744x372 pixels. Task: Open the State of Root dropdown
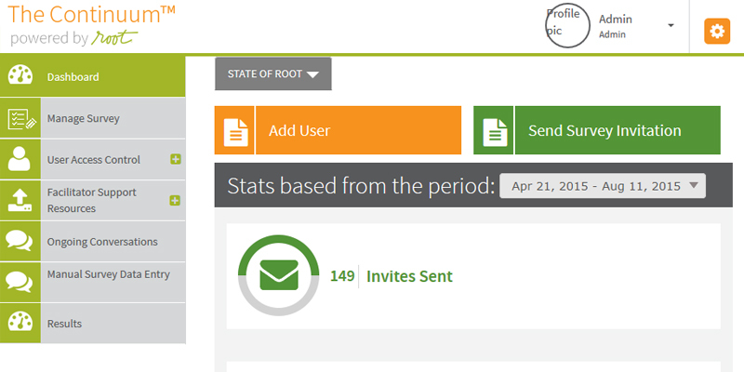click(x=272, y=74)
